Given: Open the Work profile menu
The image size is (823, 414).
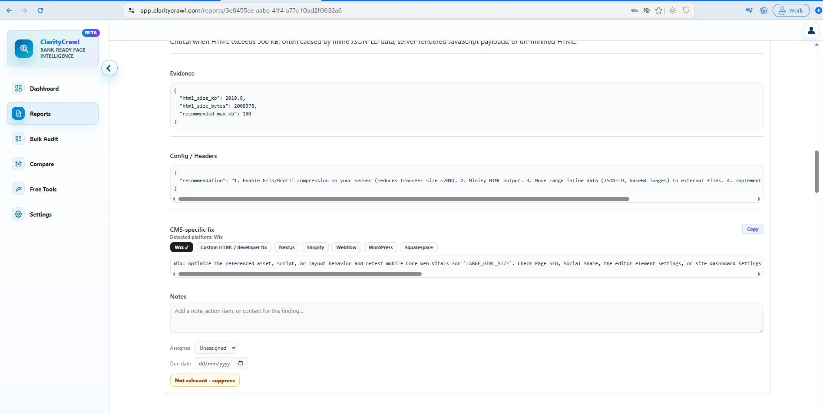Looking at the screenshot, I should (x=791, y=10).
